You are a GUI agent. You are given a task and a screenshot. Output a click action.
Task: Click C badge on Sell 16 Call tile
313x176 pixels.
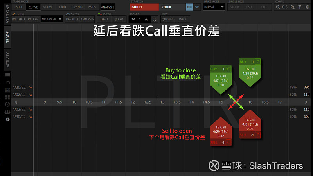click(x=258, y=135)
